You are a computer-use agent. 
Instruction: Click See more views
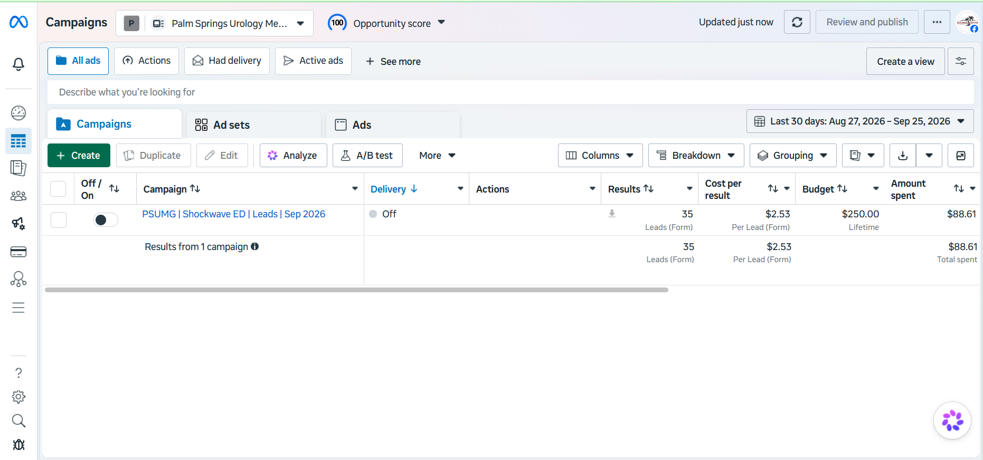(x=393, y=62)
